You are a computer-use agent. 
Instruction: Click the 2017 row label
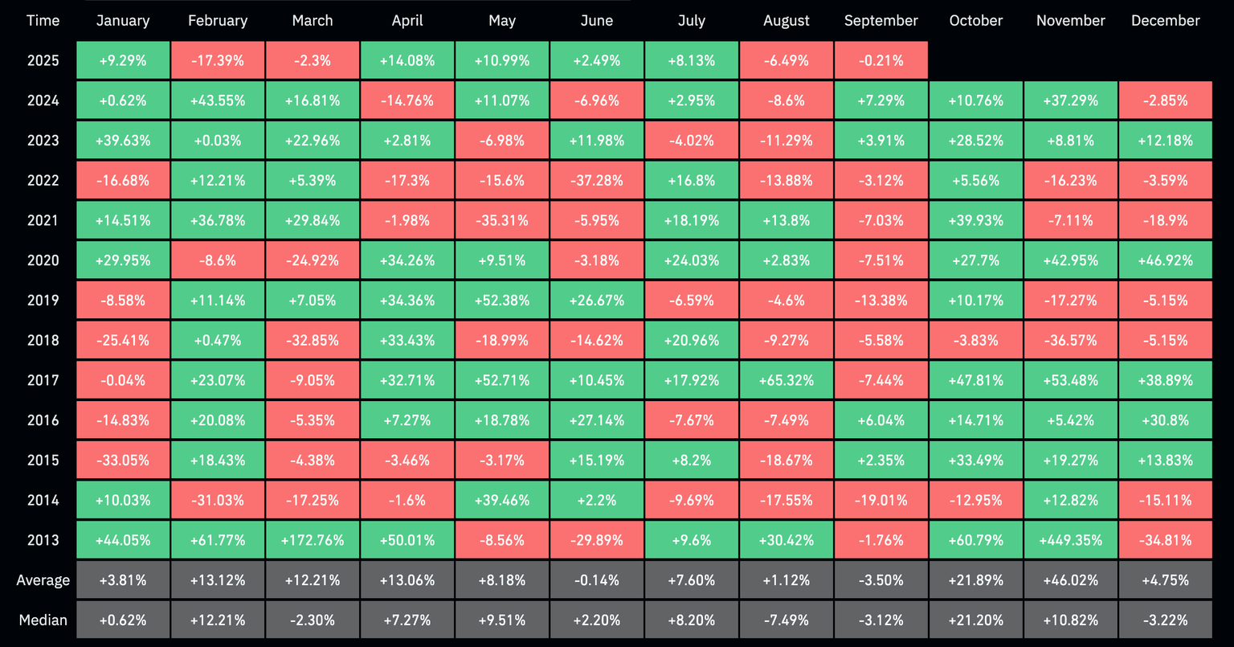click(x=43, y=380)
